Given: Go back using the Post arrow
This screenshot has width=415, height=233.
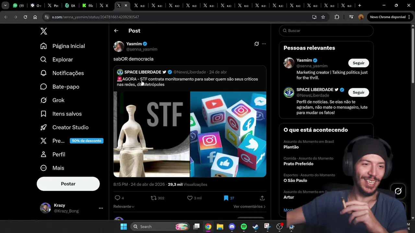Looking at the screenshot, I should tap(116, 31).
